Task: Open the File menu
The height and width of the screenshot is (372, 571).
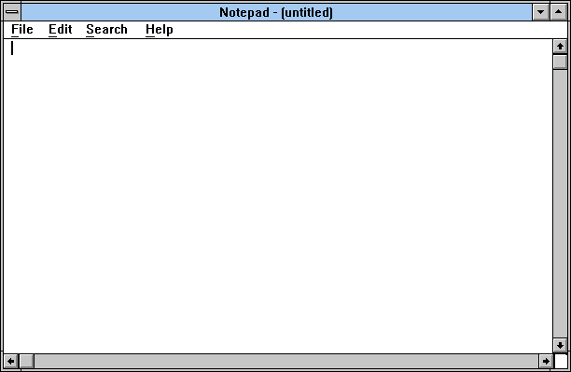Action: click(x=22, y=30)
